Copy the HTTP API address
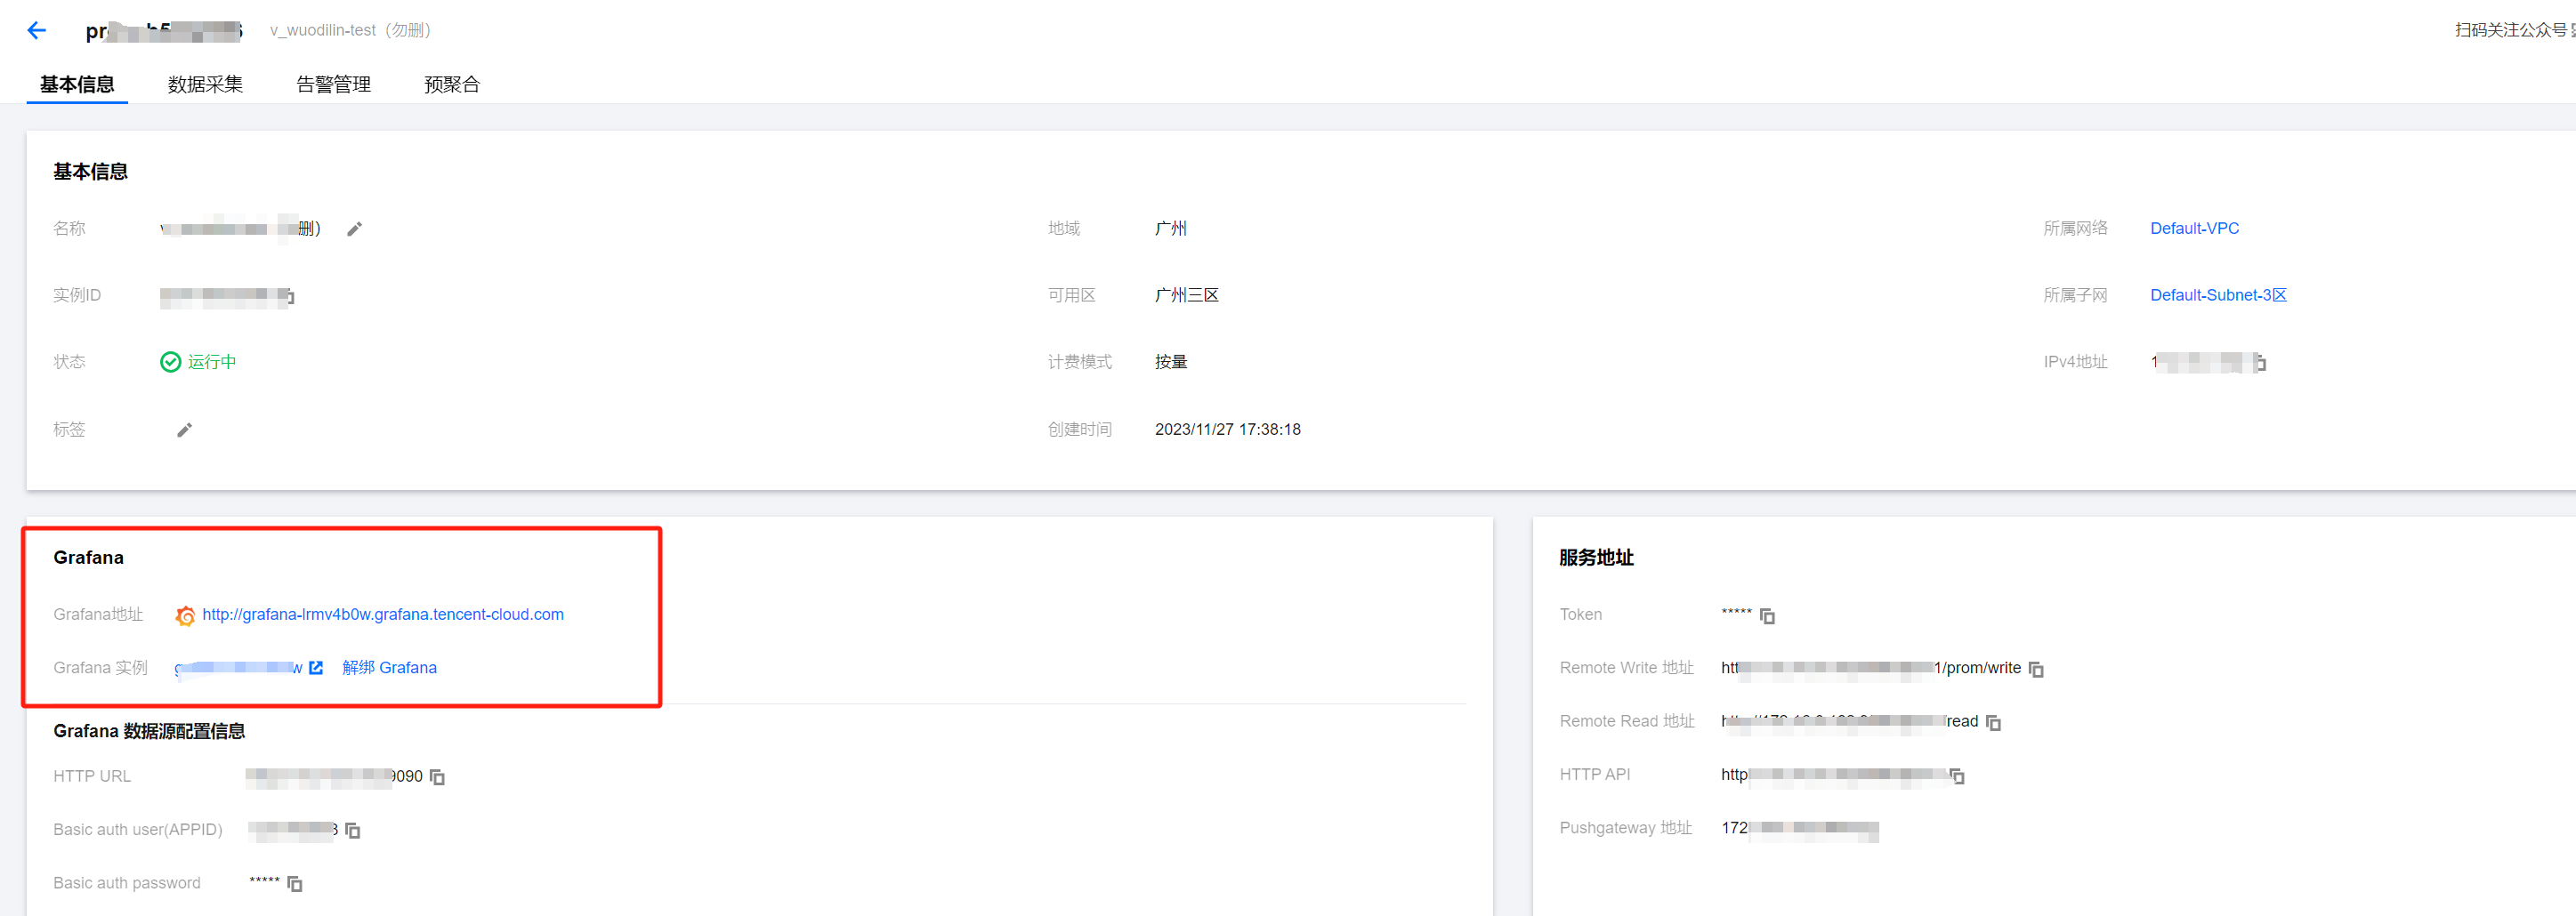This screenshot has width=2576, height=916. click(x=1957, y=775)
